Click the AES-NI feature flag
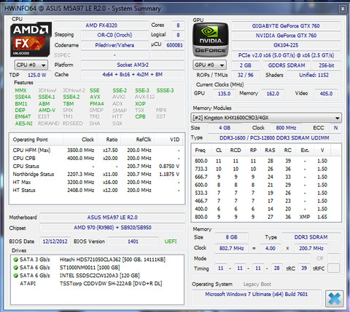350x312 pixels. click(x=23, y=124)
